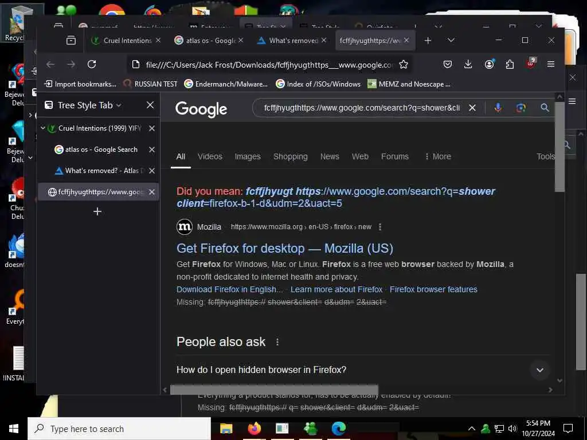Clear the Google search box text

[472, 108]
